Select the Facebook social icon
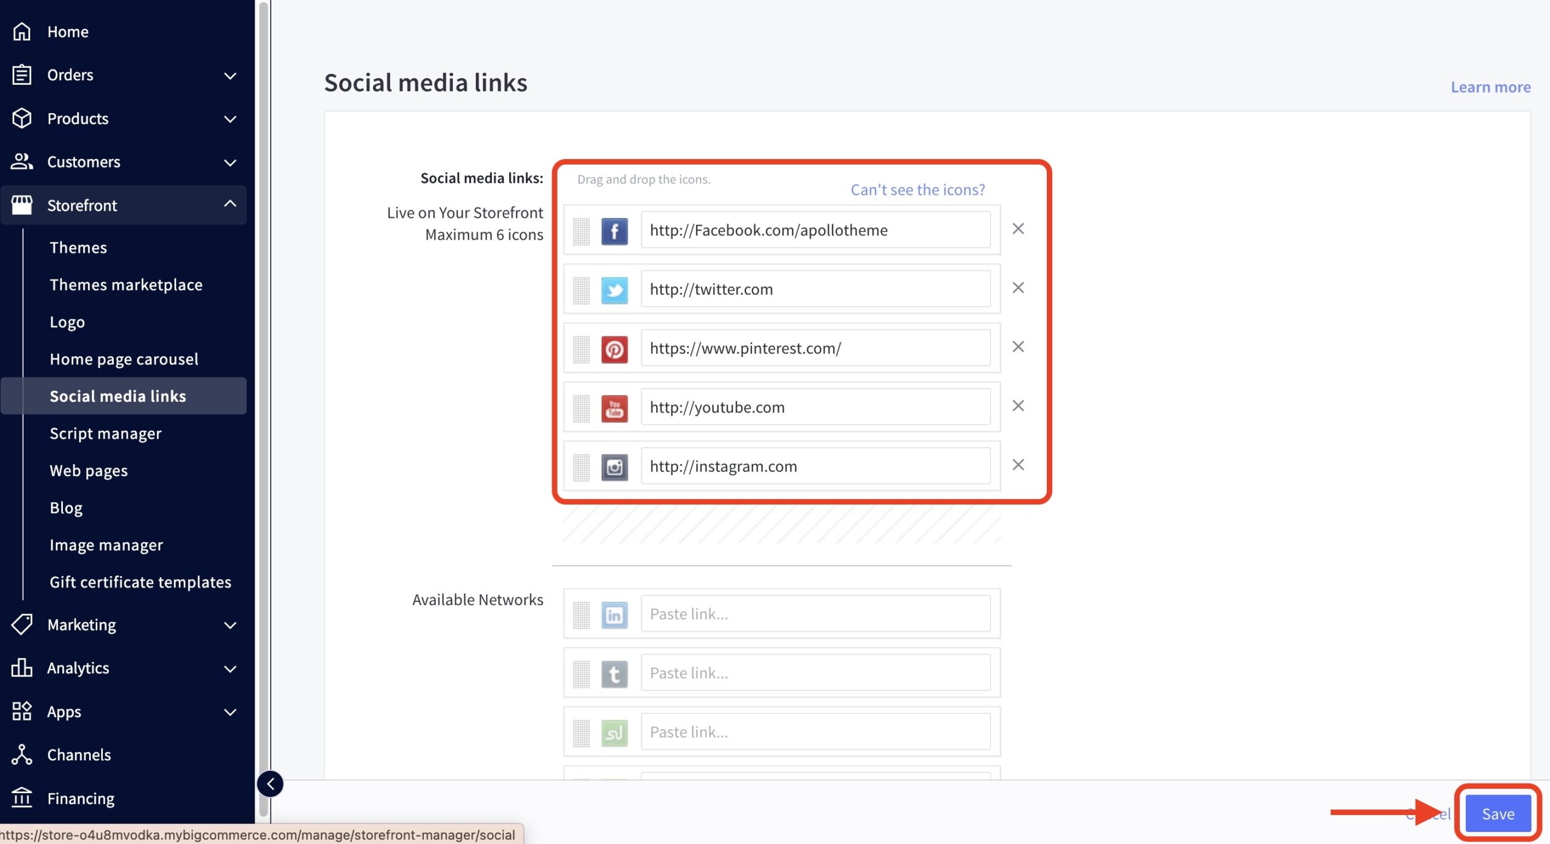The image size is (1550, 844). (x=614, y=231)
